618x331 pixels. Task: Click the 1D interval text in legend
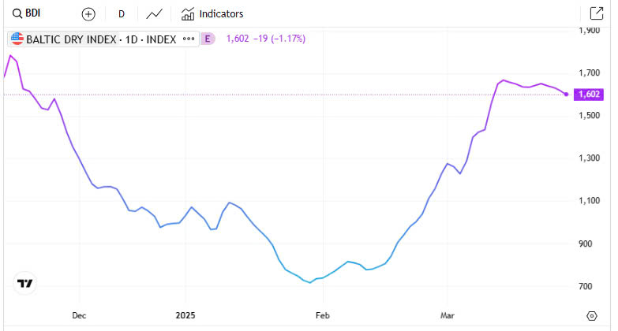click(x=131, y=39)
